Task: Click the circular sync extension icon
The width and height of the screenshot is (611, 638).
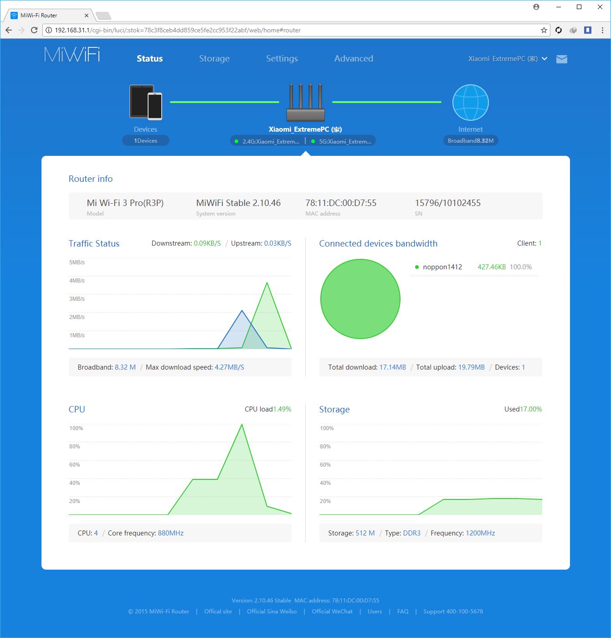Action: coord(559,30)
